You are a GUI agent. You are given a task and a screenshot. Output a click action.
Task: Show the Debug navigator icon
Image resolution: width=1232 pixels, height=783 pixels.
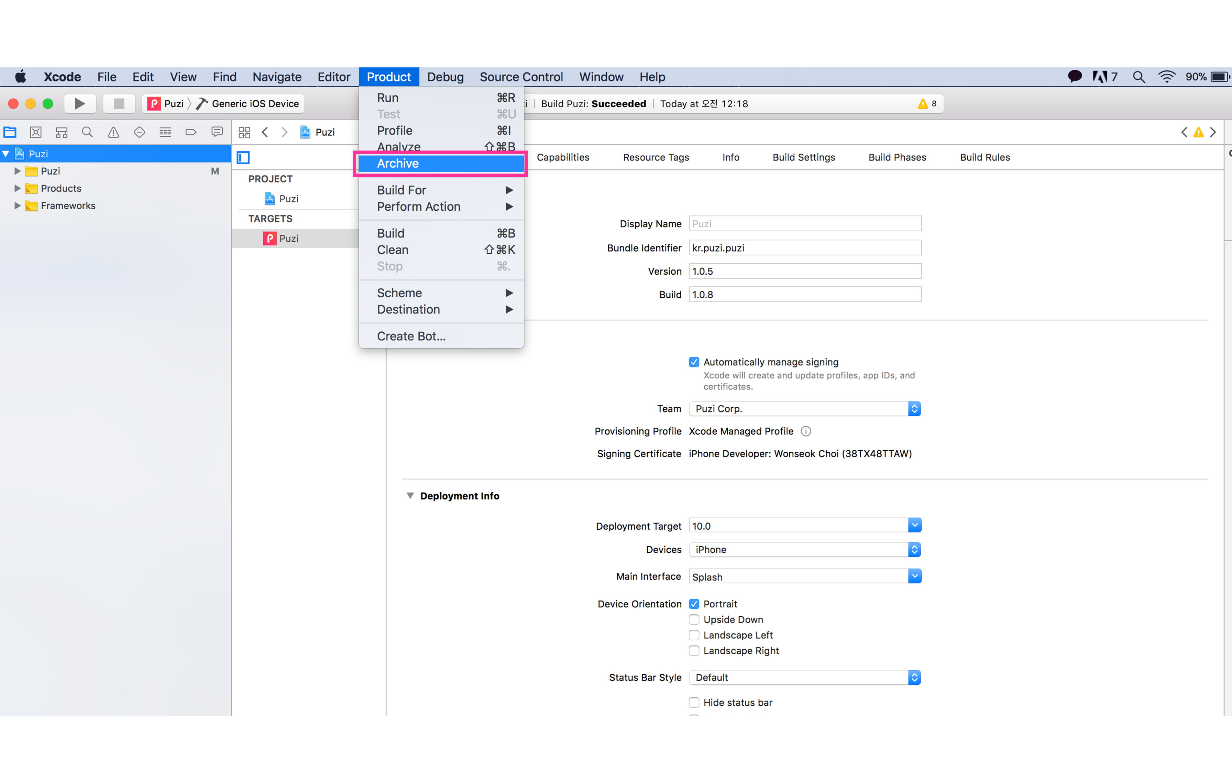coord(165,132)
